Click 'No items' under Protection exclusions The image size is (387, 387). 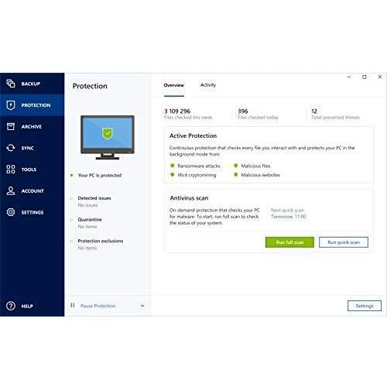(87, 248)
